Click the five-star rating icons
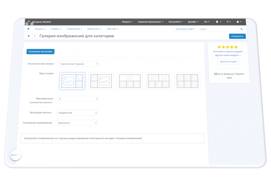 (x=228, y=47)
